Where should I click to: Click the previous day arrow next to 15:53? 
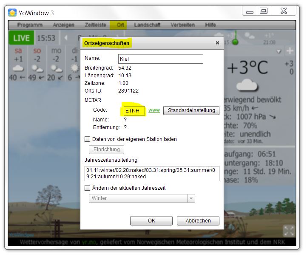pos(66,37)
